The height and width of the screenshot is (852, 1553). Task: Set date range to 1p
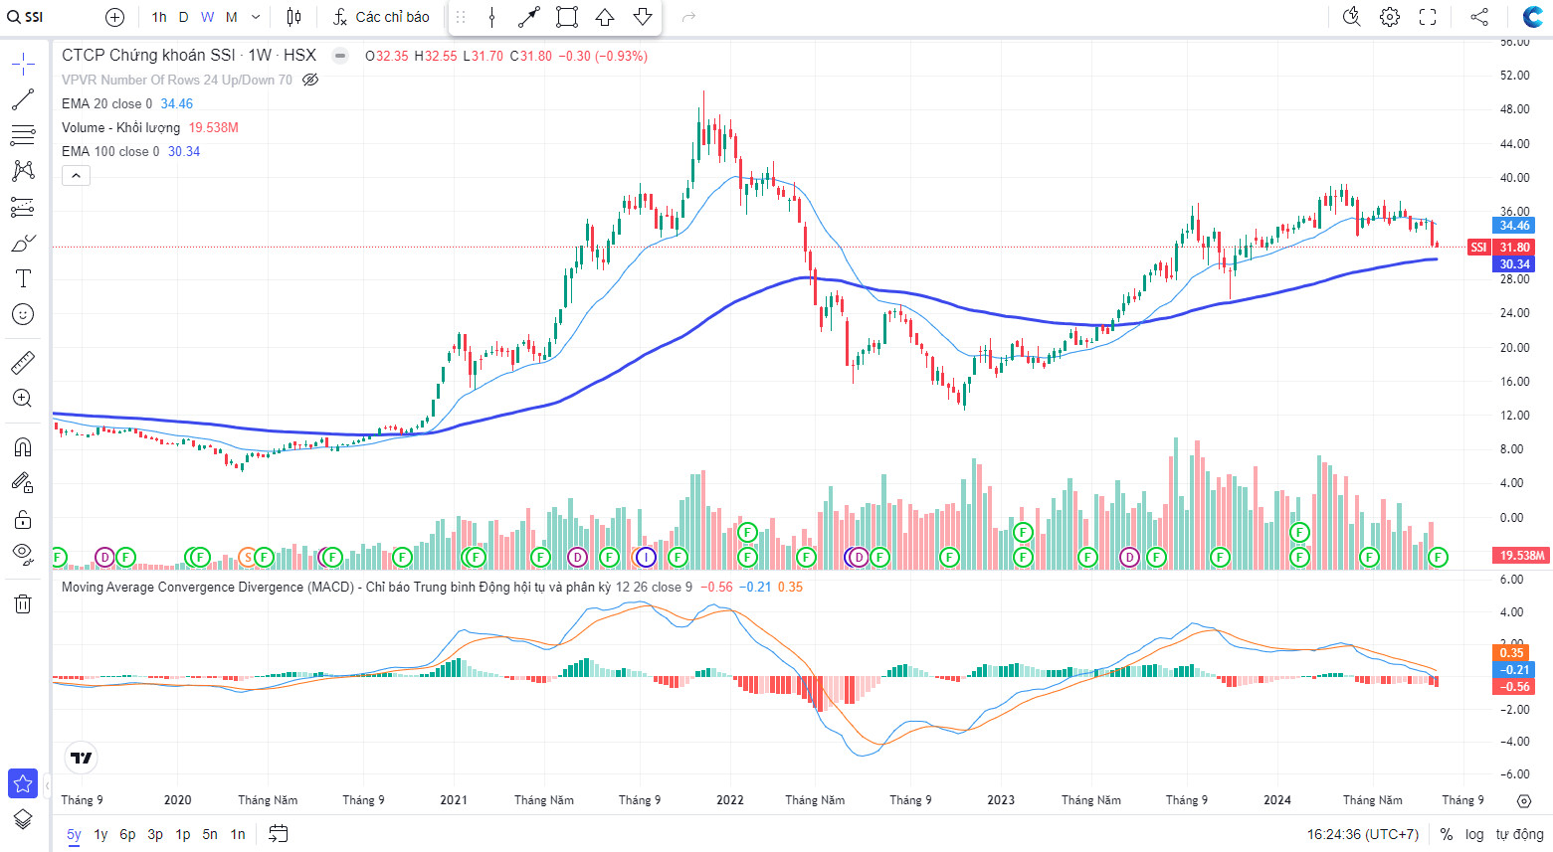(183, 834)
